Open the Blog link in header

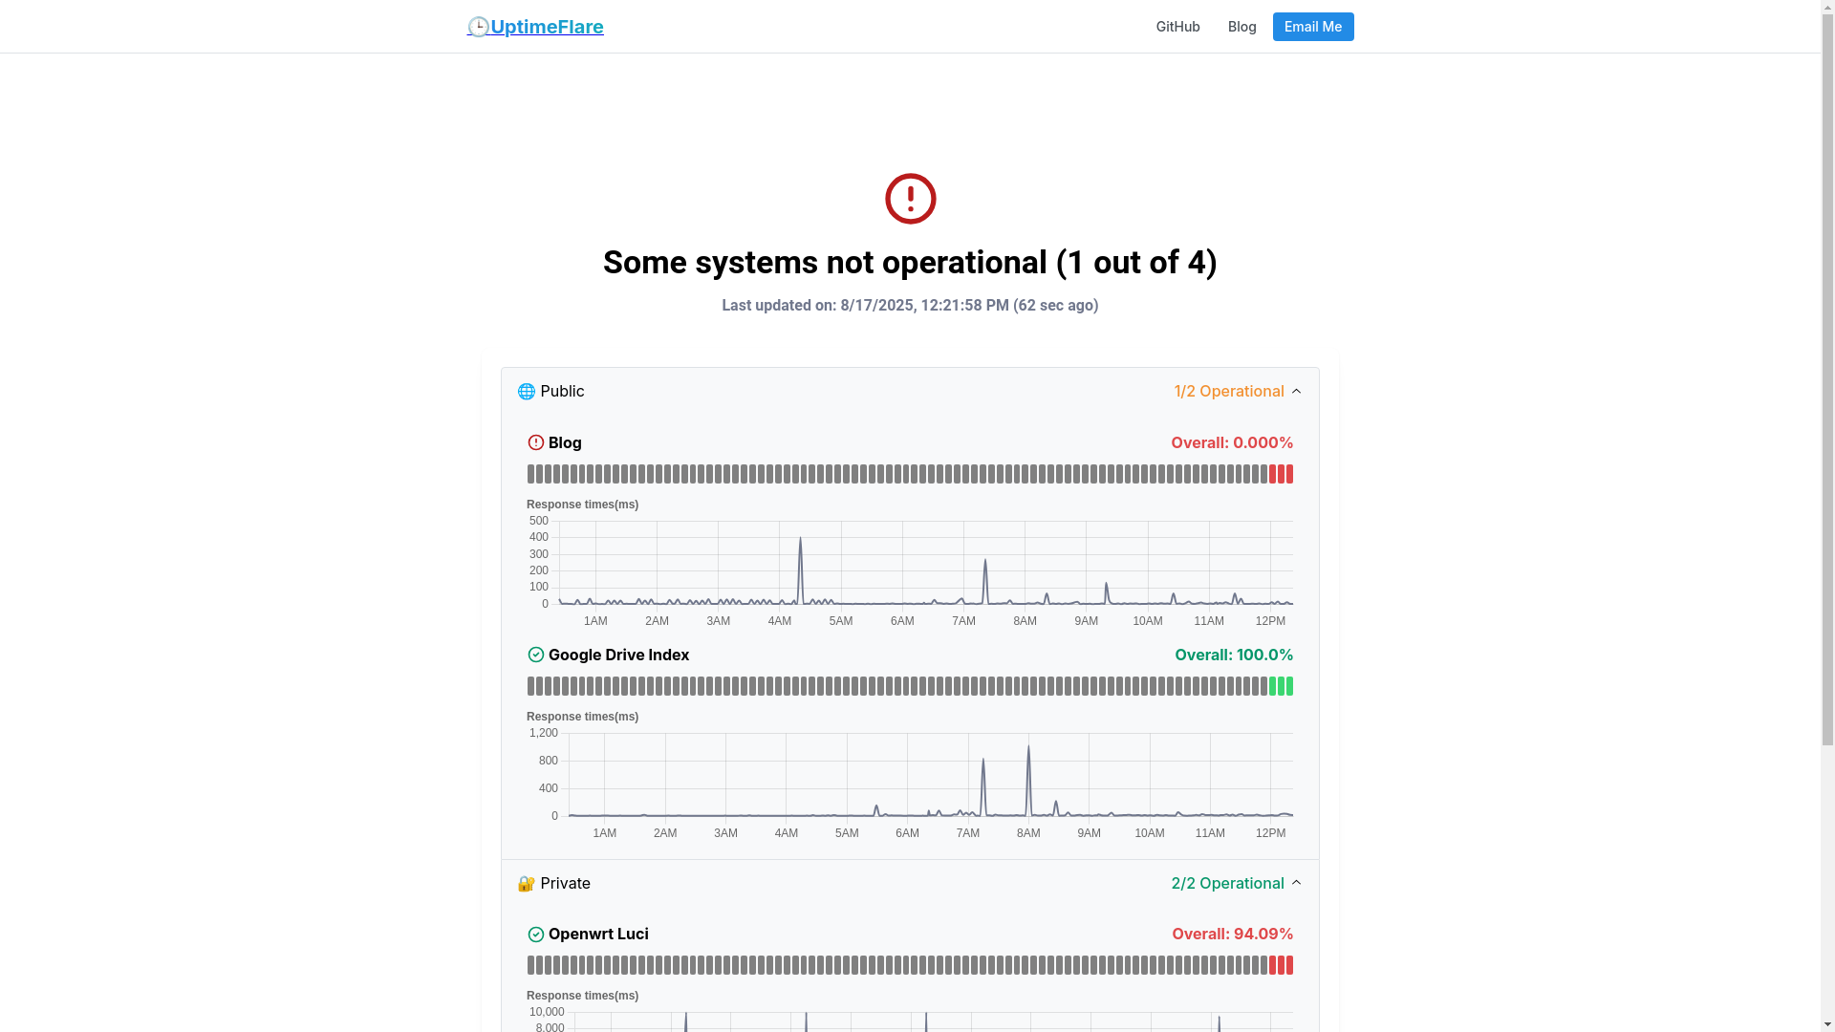click(1241, 27)
